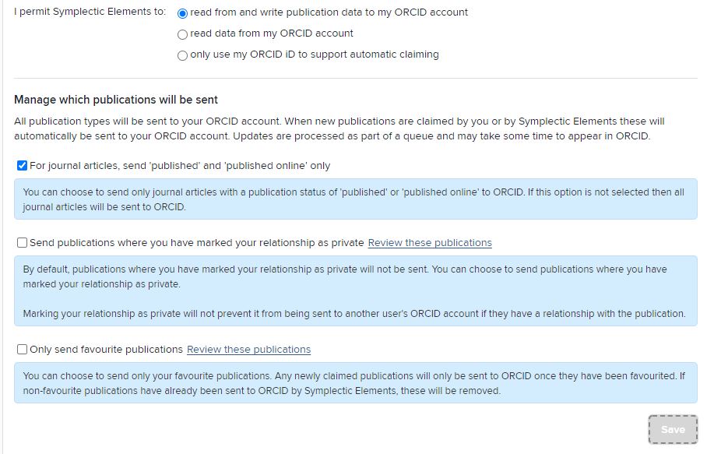The image size is (707, 454).
Task: Click the blue info box about favourite publications
Action: coord(356,383)
